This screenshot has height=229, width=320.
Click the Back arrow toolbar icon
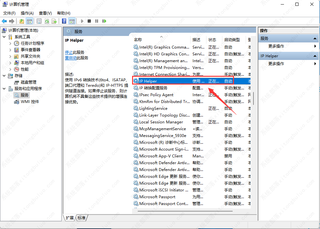pyautogui.click(x=4, y=21)
